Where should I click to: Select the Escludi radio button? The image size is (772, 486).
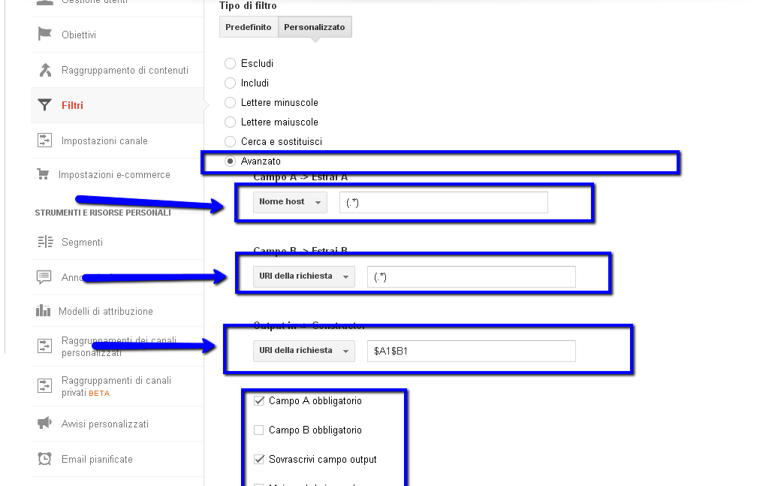point(231,64)
